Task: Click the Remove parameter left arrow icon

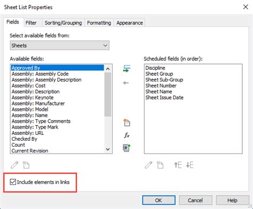Action: (x=126, y=83)
